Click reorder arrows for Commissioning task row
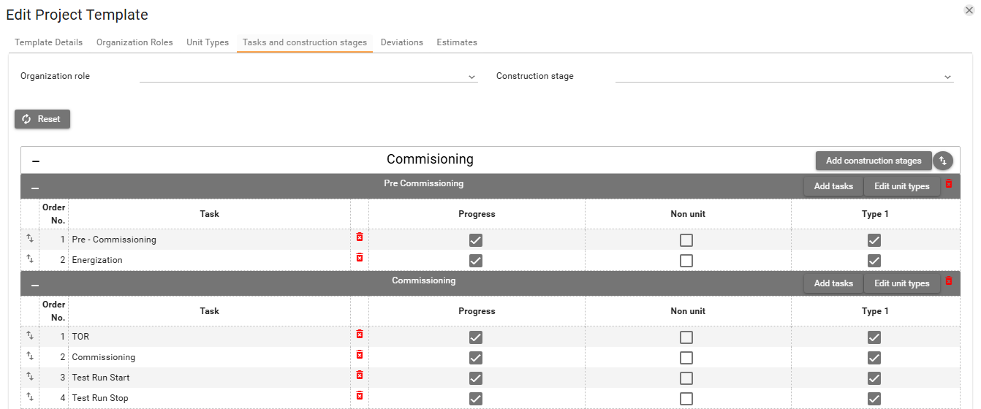Image resolution: width=981 pixels, height=409 pixels. click(30, 356)
